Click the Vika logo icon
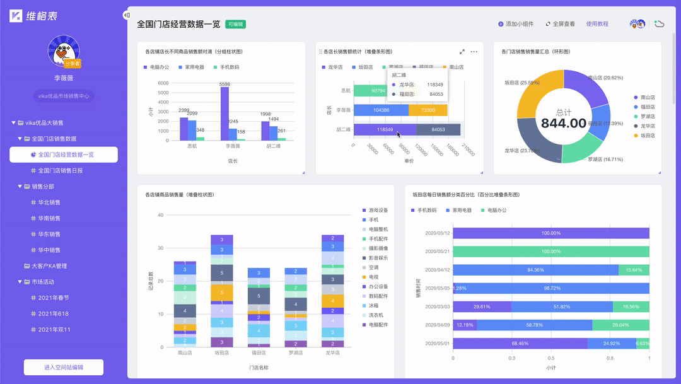Viewport: 681px width, 384px height. click(x=16, y=16)
